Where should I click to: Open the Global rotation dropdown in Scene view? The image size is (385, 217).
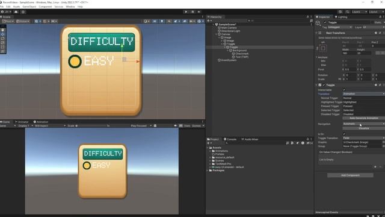click(23, 22)
